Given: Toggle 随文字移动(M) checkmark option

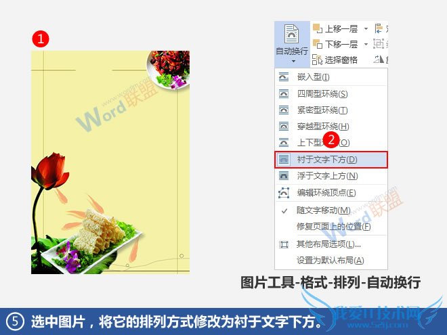Looking at the screenshot, I should point(331,210).
